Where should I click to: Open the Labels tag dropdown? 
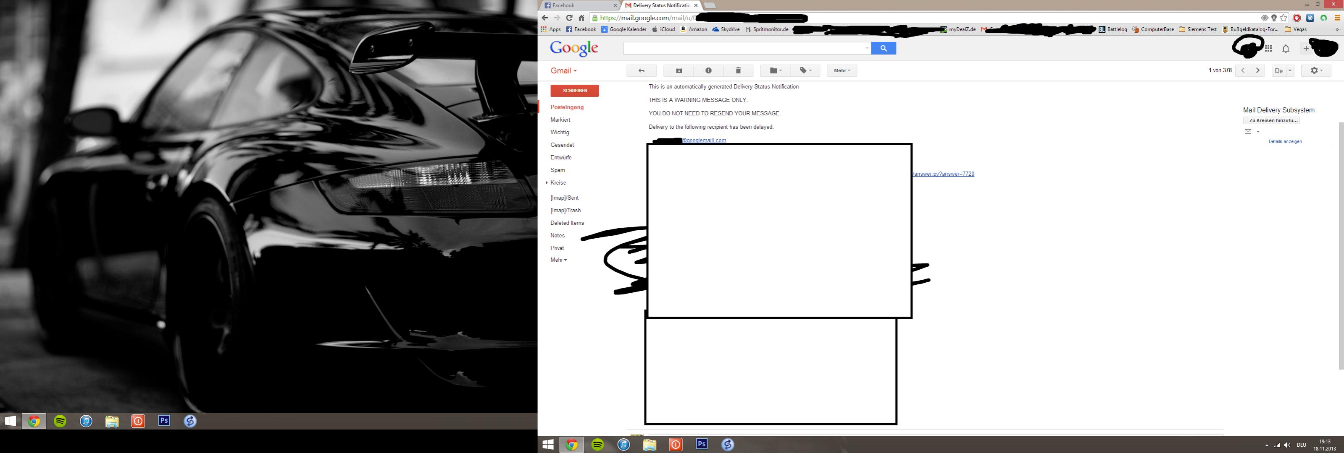(805, 71)
